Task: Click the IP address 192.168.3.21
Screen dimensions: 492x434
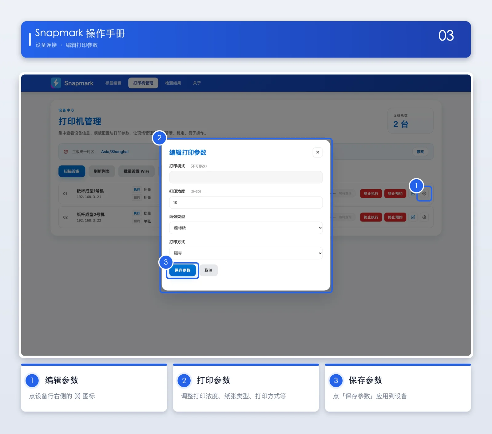Action: point(89,197)
